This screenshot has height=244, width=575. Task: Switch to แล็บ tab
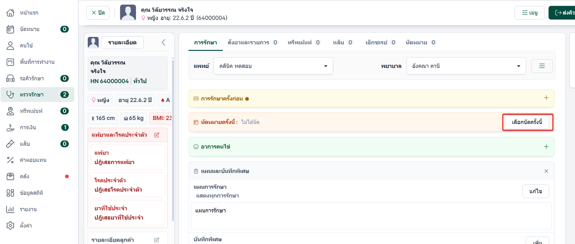(x=343, y=42)
